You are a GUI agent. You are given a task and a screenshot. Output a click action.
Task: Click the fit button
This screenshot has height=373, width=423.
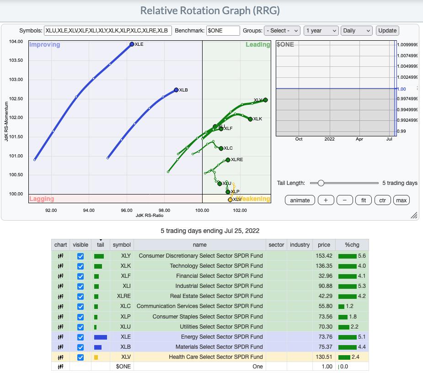click(x=364, y=200)
